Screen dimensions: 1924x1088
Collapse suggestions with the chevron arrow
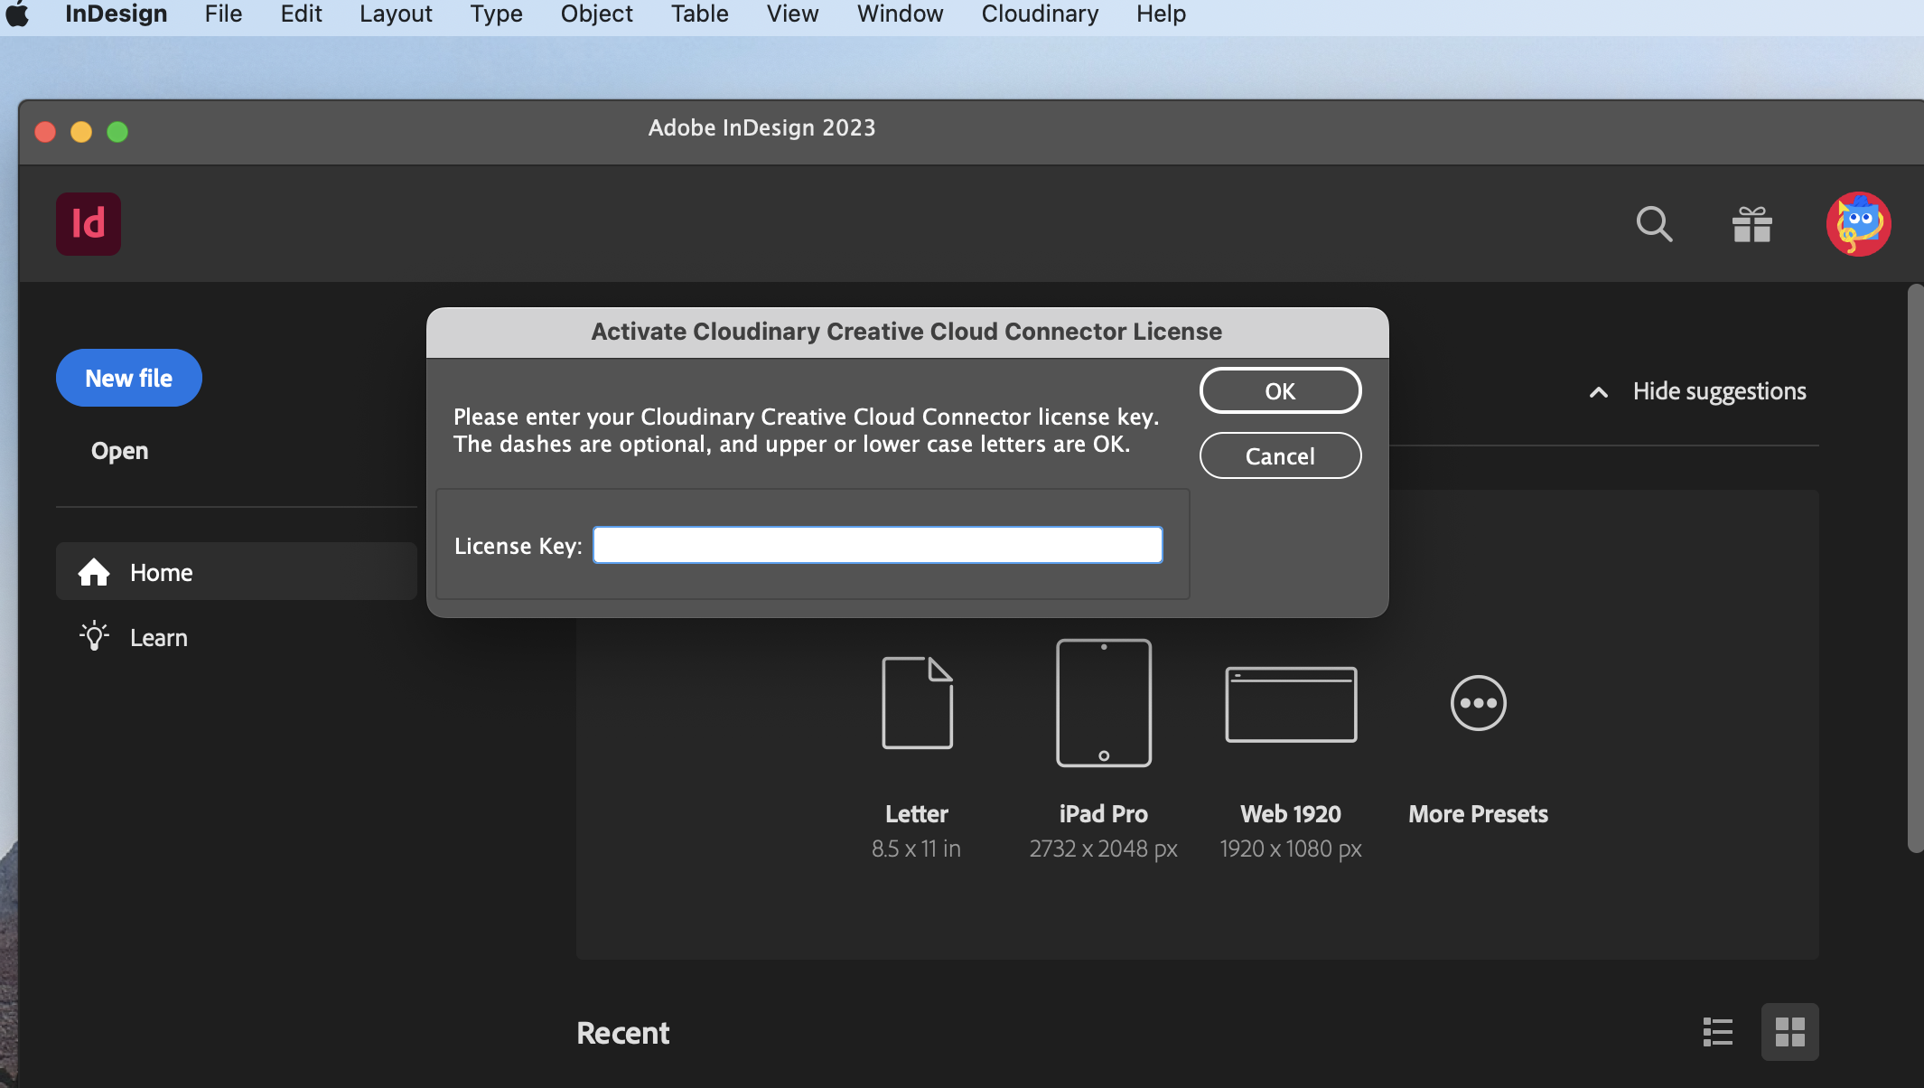1599,392
